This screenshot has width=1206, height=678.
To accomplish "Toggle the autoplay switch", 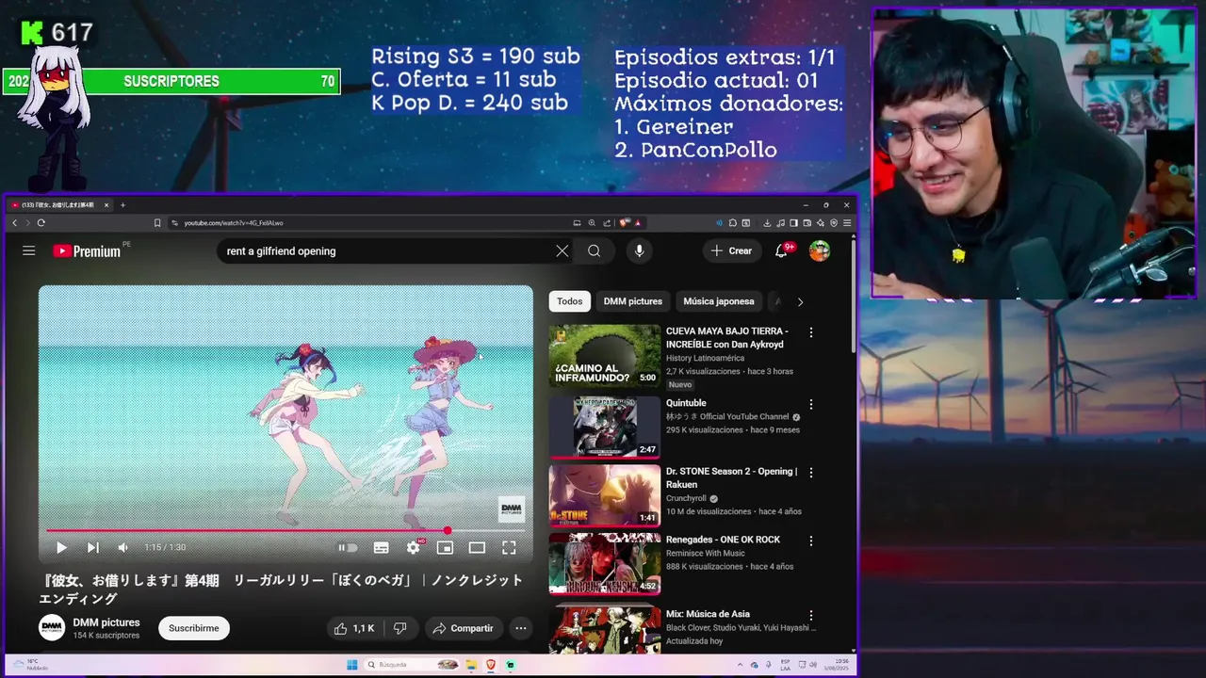I will coord(348,547).
